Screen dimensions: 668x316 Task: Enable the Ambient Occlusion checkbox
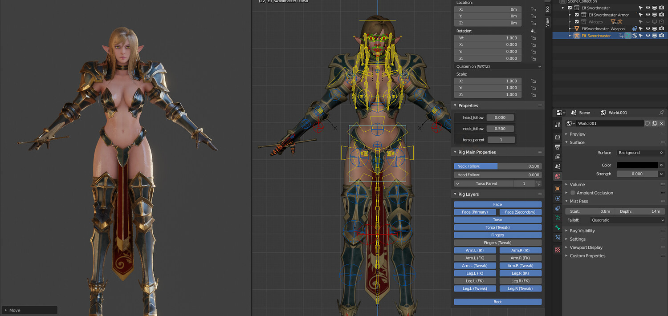tap(573, 193)
